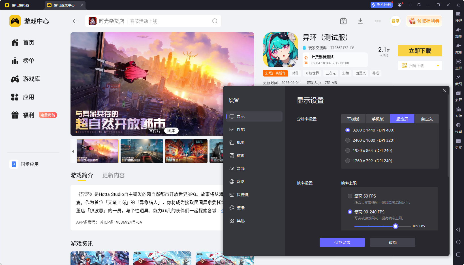This screenshot has width=464, height=265.
Task: Open 音频 settings section
Action: 254,169
